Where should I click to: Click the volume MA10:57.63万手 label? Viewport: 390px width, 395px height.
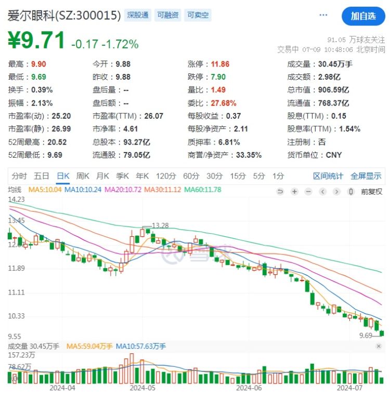coord(141,346)
